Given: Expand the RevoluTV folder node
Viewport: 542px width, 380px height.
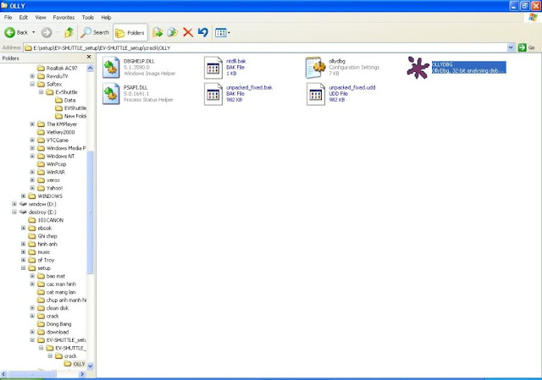Looking at the screenshot, I should click(x=32, y=76).
